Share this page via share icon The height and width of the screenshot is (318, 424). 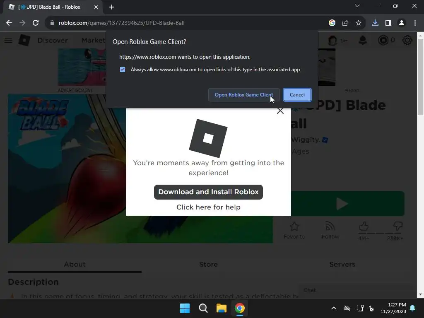345,23
